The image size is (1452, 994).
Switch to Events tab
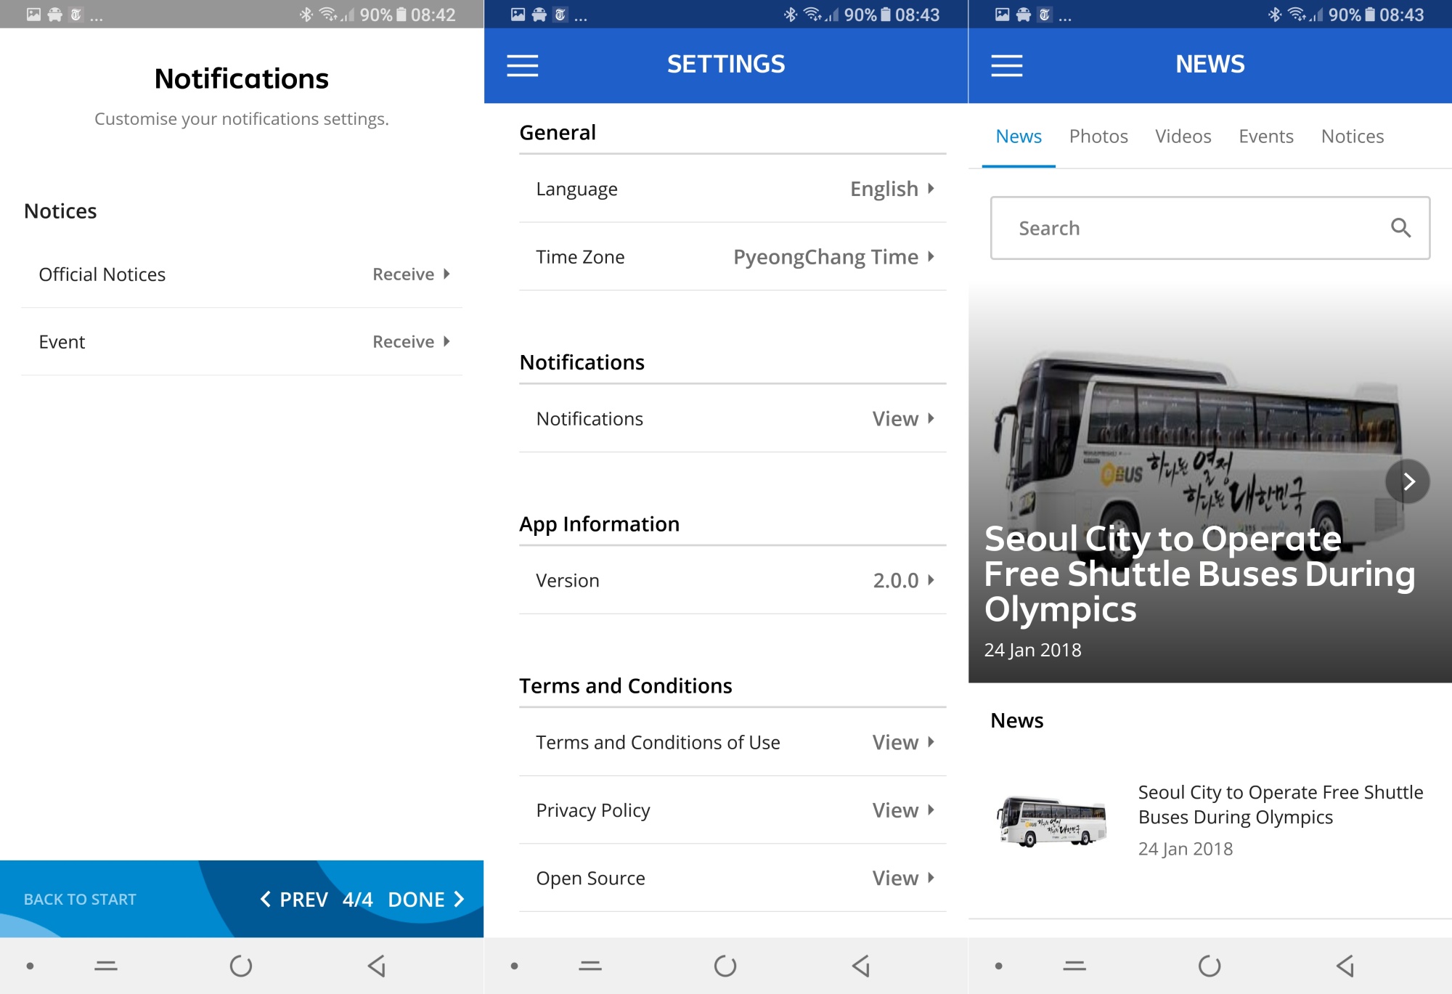tap(1265, 137)
